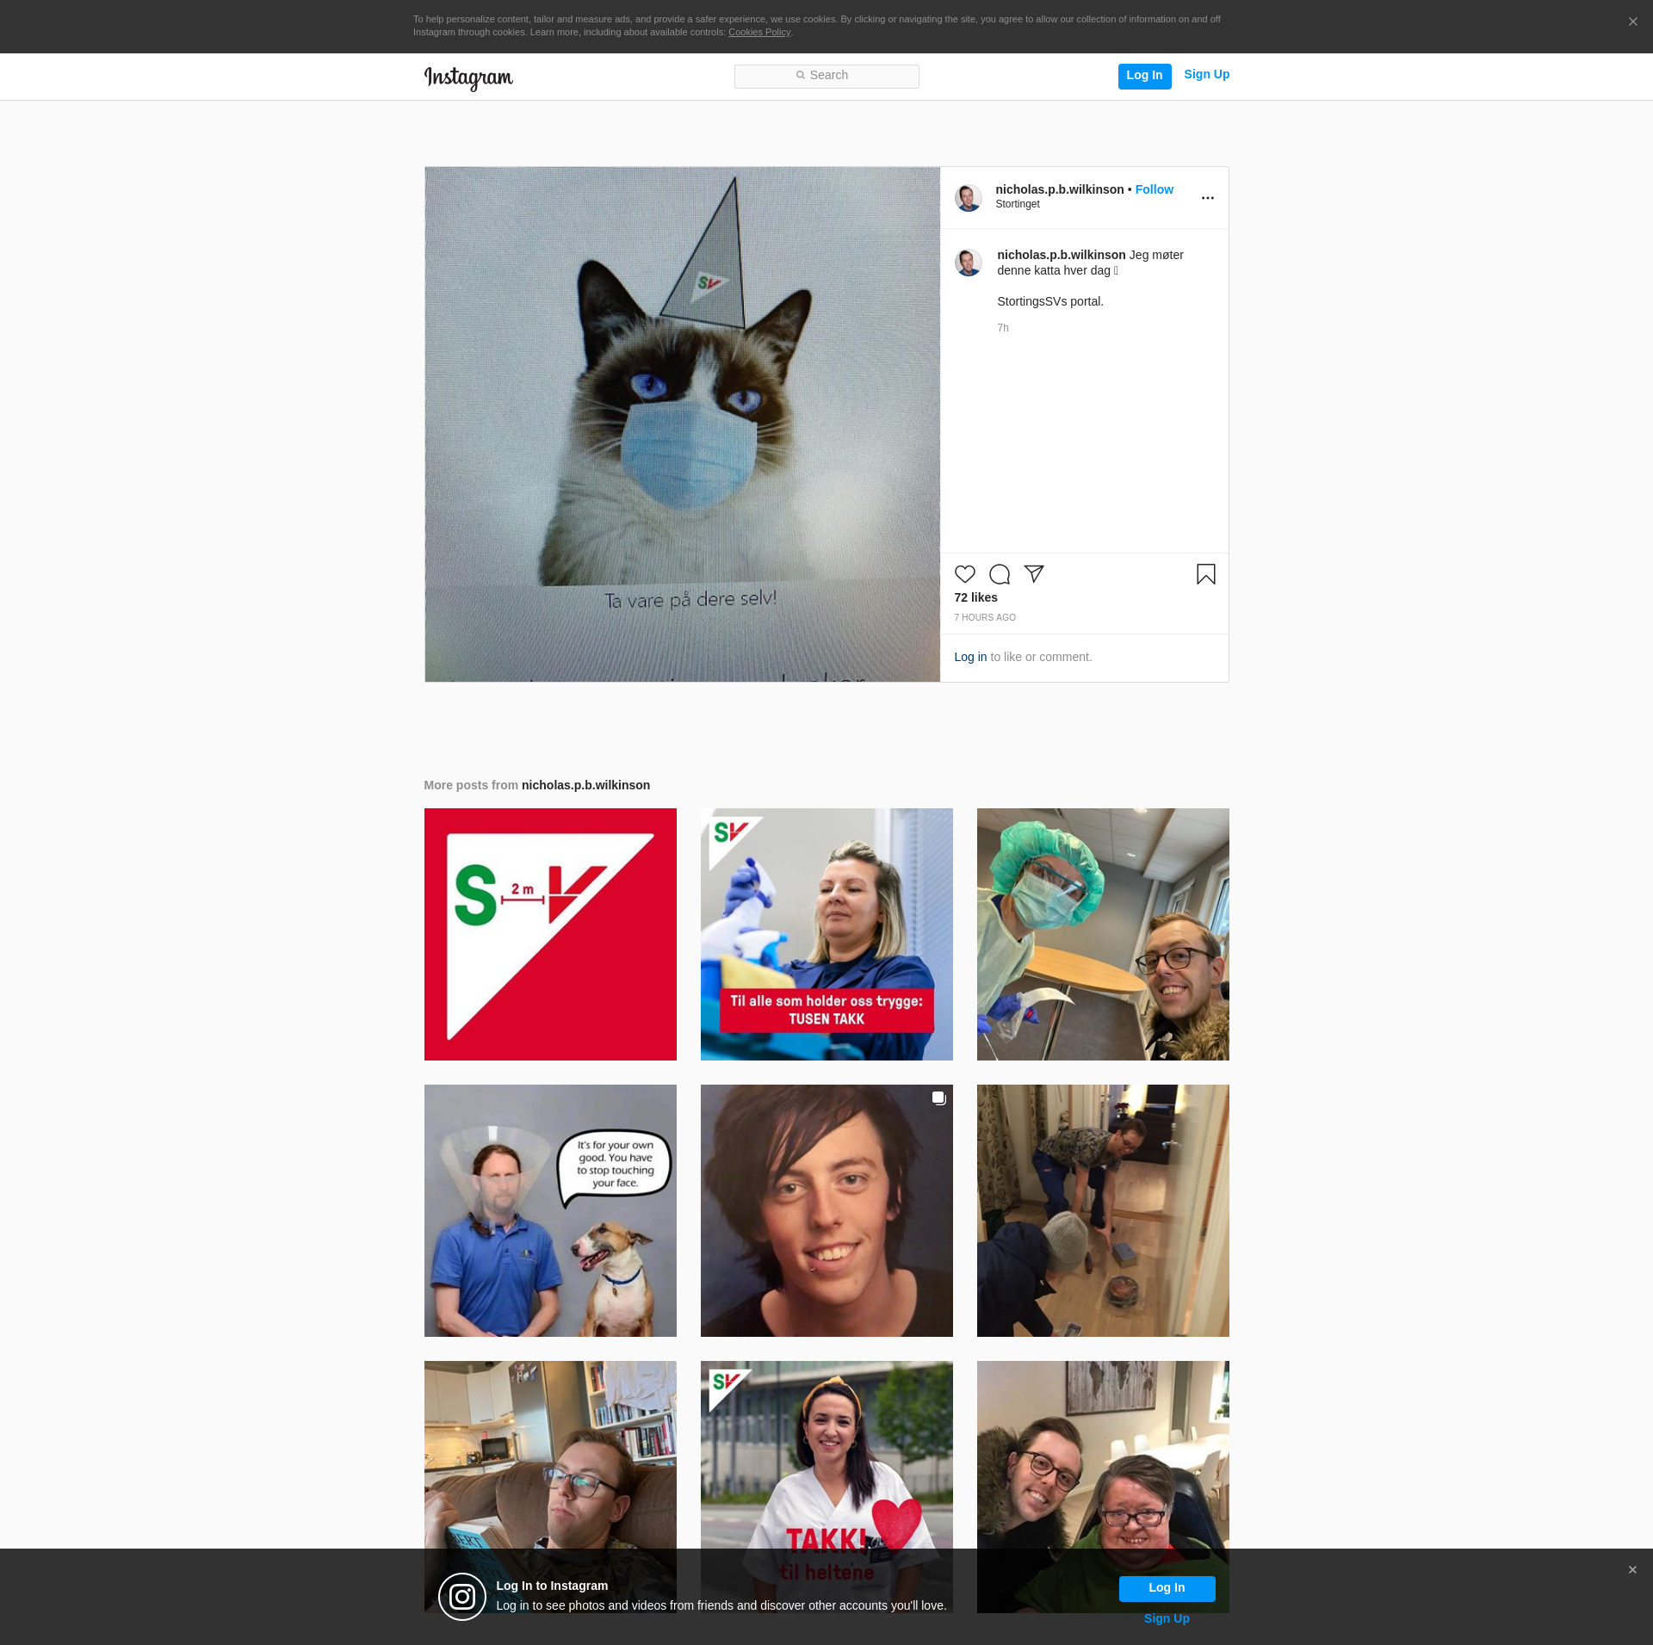This screenshot has width=1653, height=1645.
Task: Open the three-dot more options menu
Action: pyautogui.click(x=1207, y=198)
